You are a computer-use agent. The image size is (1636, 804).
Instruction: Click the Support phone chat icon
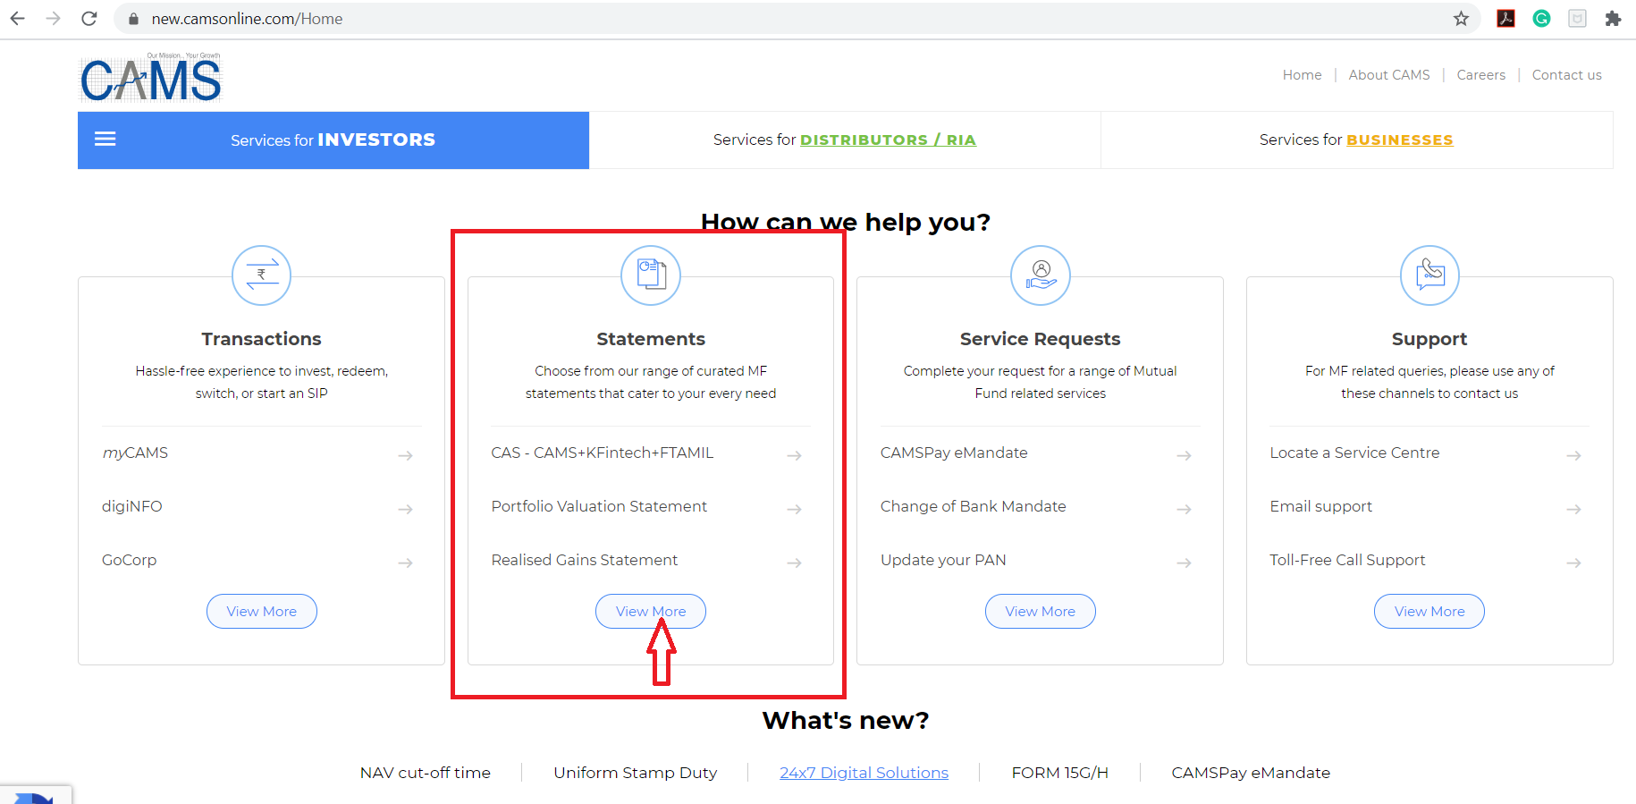(x=1429, y=275)
